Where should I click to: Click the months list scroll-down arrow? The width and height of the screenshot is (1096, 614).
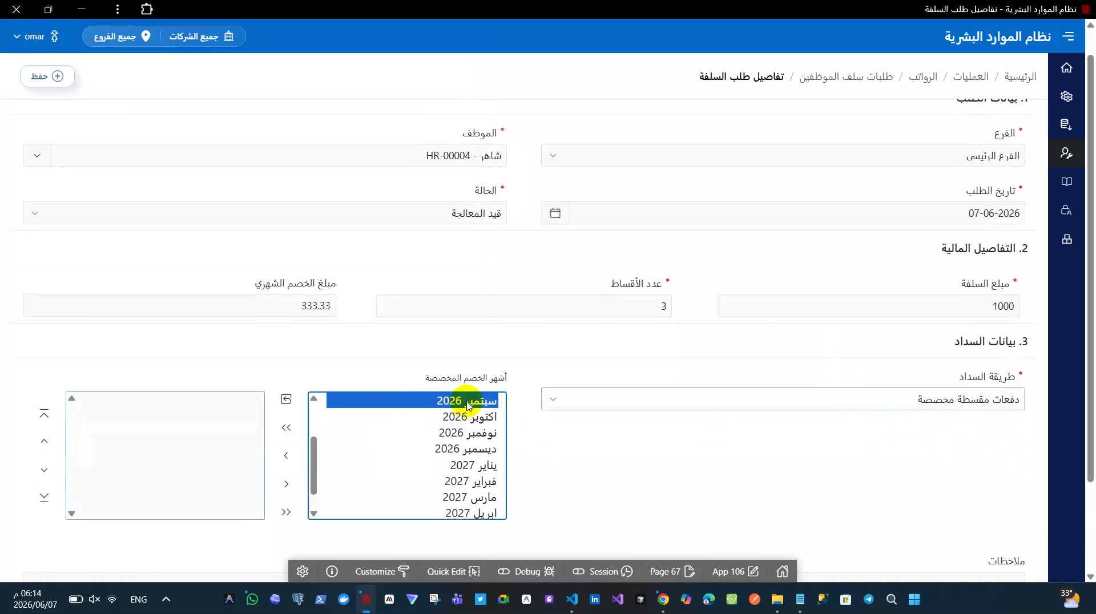(x=313, y=514)
